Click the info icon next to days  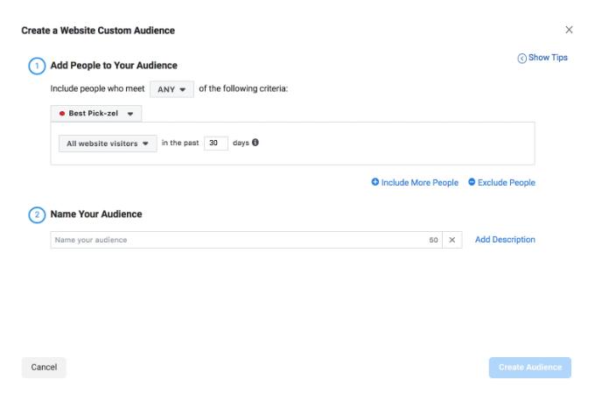point(255,143)
